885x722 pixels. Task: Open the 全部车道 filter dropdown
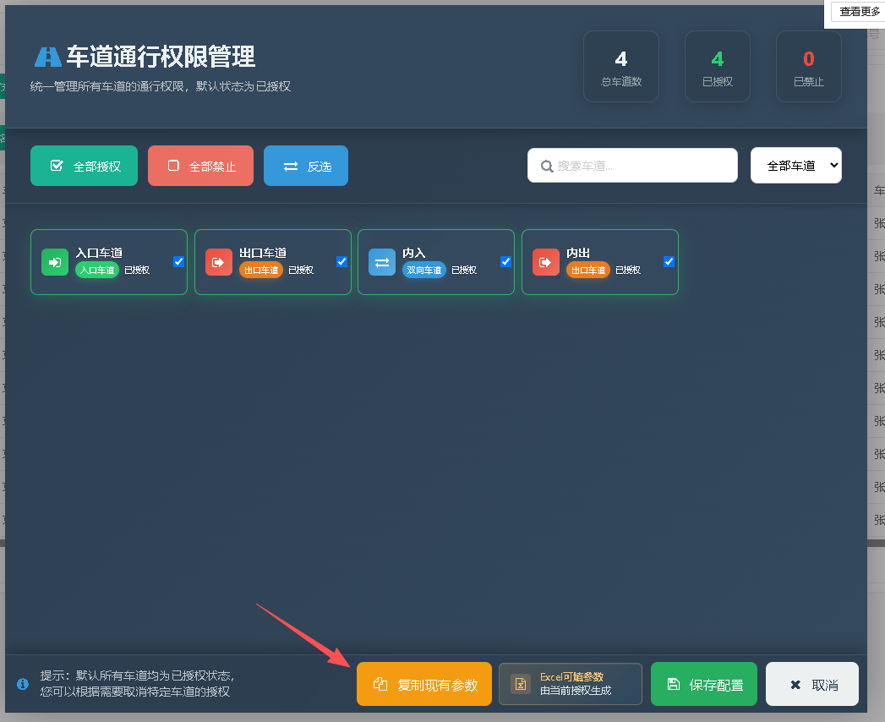(x=795, y=166)
